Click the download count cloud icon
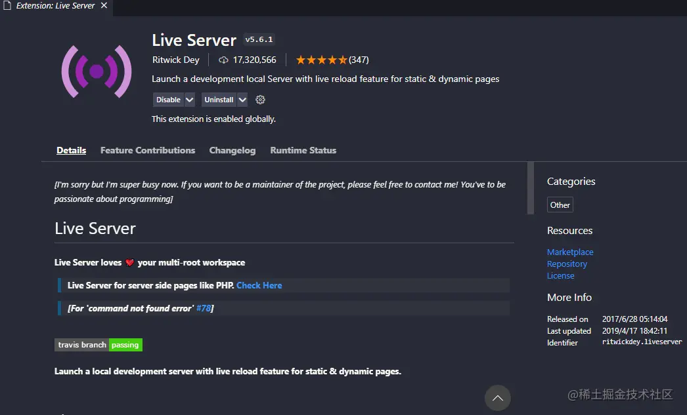This screenshot has width=687, height=415. point(223,60)
